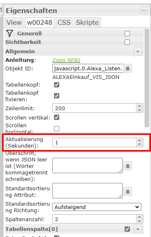Collapse the Allgemein section
This screenshot has height=237, width=151.
(x=138, y=51)
